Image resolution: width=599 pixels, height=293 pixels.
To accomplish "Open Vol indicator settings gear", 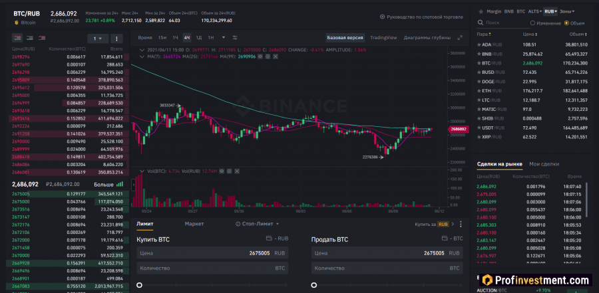I will pos(229,171).
